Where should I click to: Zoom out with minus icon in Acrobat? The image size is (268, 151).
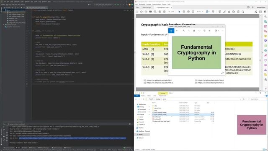(188, 12)
